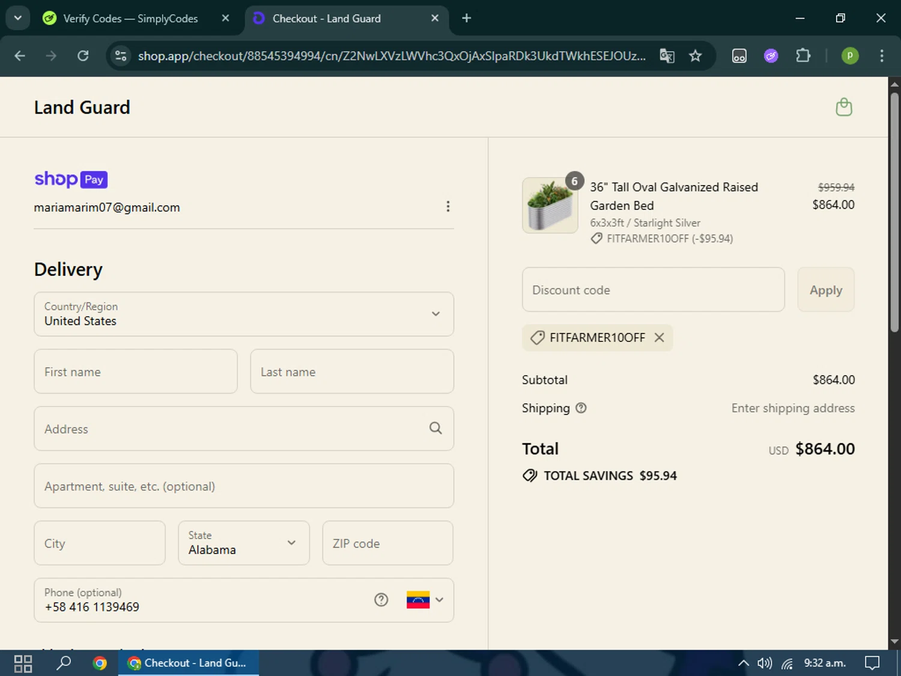Open the Wi-Fi network tray icon

tap(787, 663)
